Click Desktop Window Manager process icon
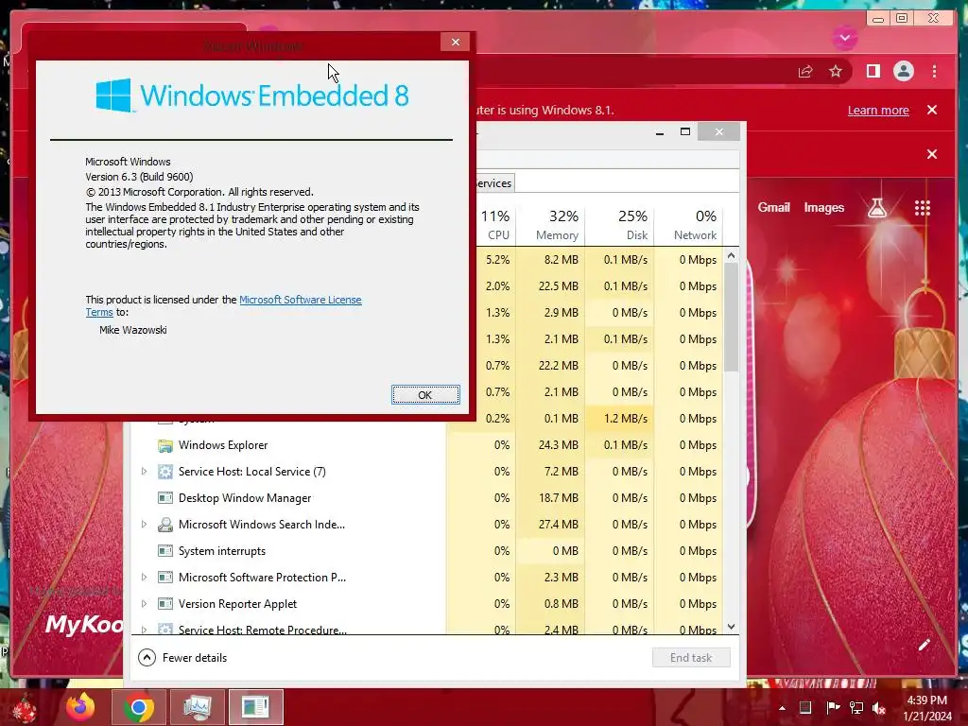Viewport: 968px width, 726px height. [164, 498]
